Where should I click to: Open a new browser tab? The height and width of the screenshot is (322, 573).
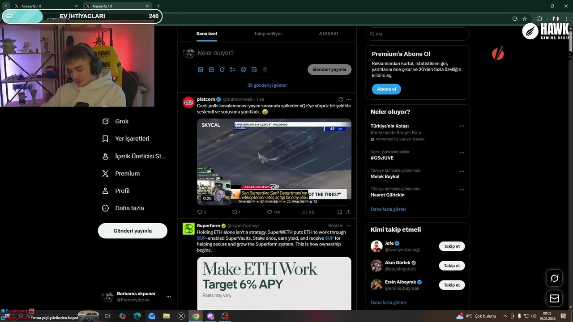[158, 6]
